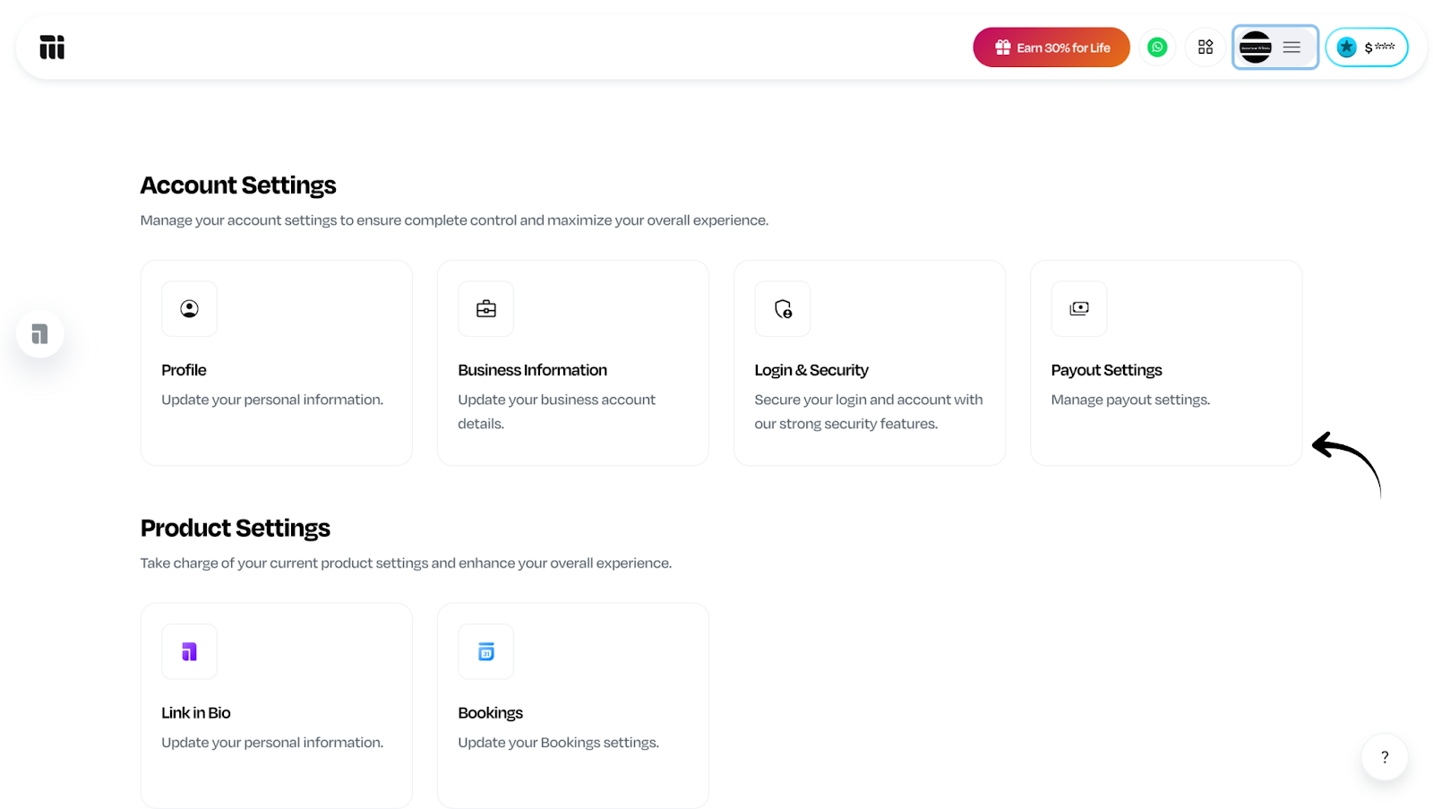The height and width of the screenshot is (809, 1433).
Task: Open the Business Information heading
Action: coord(532,370)
